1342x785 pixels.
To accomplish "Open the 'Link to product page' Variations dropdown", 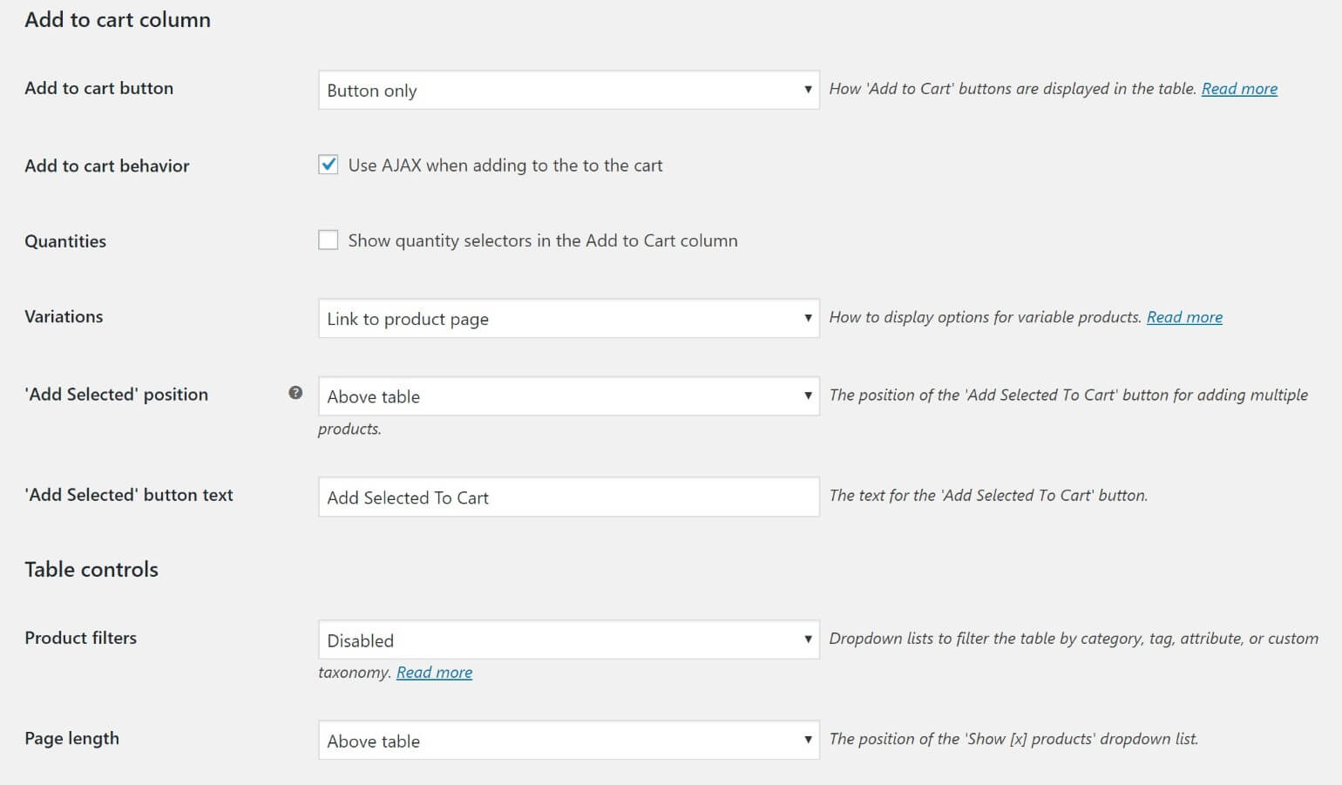I will (x=566, y=318).
